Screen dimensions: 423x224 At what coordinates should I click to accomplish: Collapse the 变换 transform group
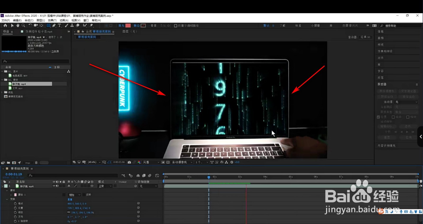click(x=7, y=199)
